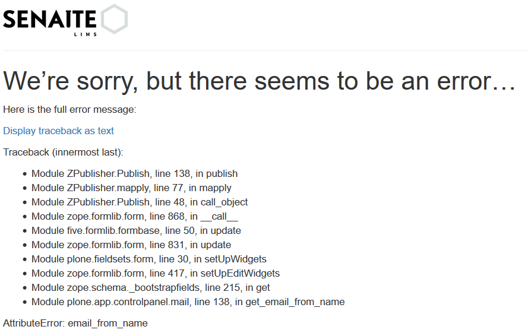
Task: Click the AttributeError email_from_name message
Action: tap(75, 323)
